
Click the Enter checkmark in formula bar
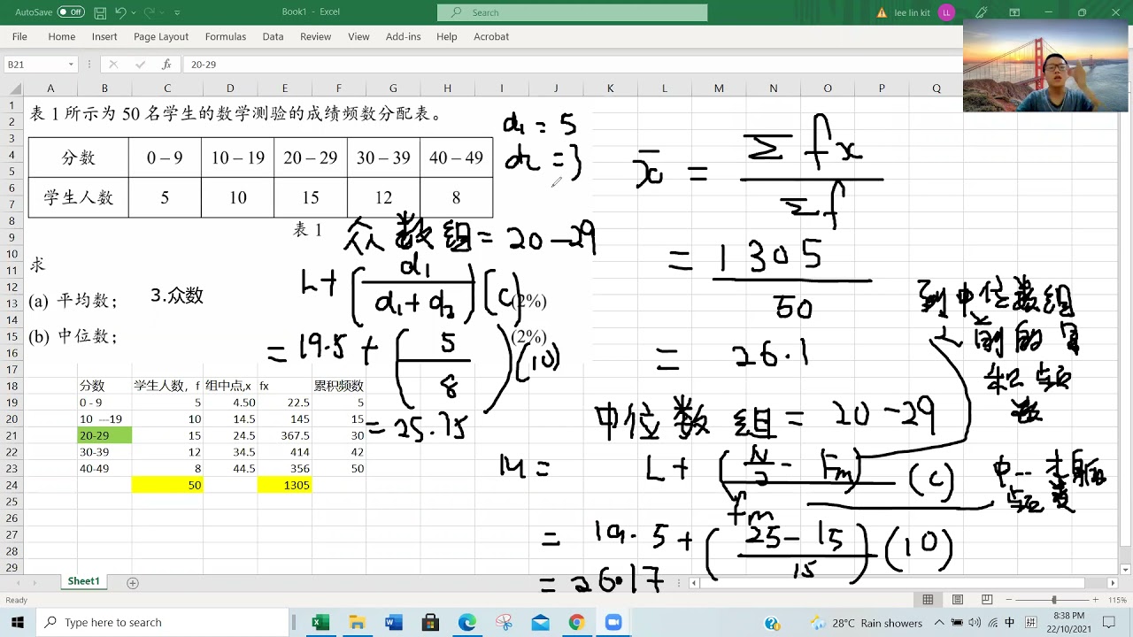coord(140,65)
